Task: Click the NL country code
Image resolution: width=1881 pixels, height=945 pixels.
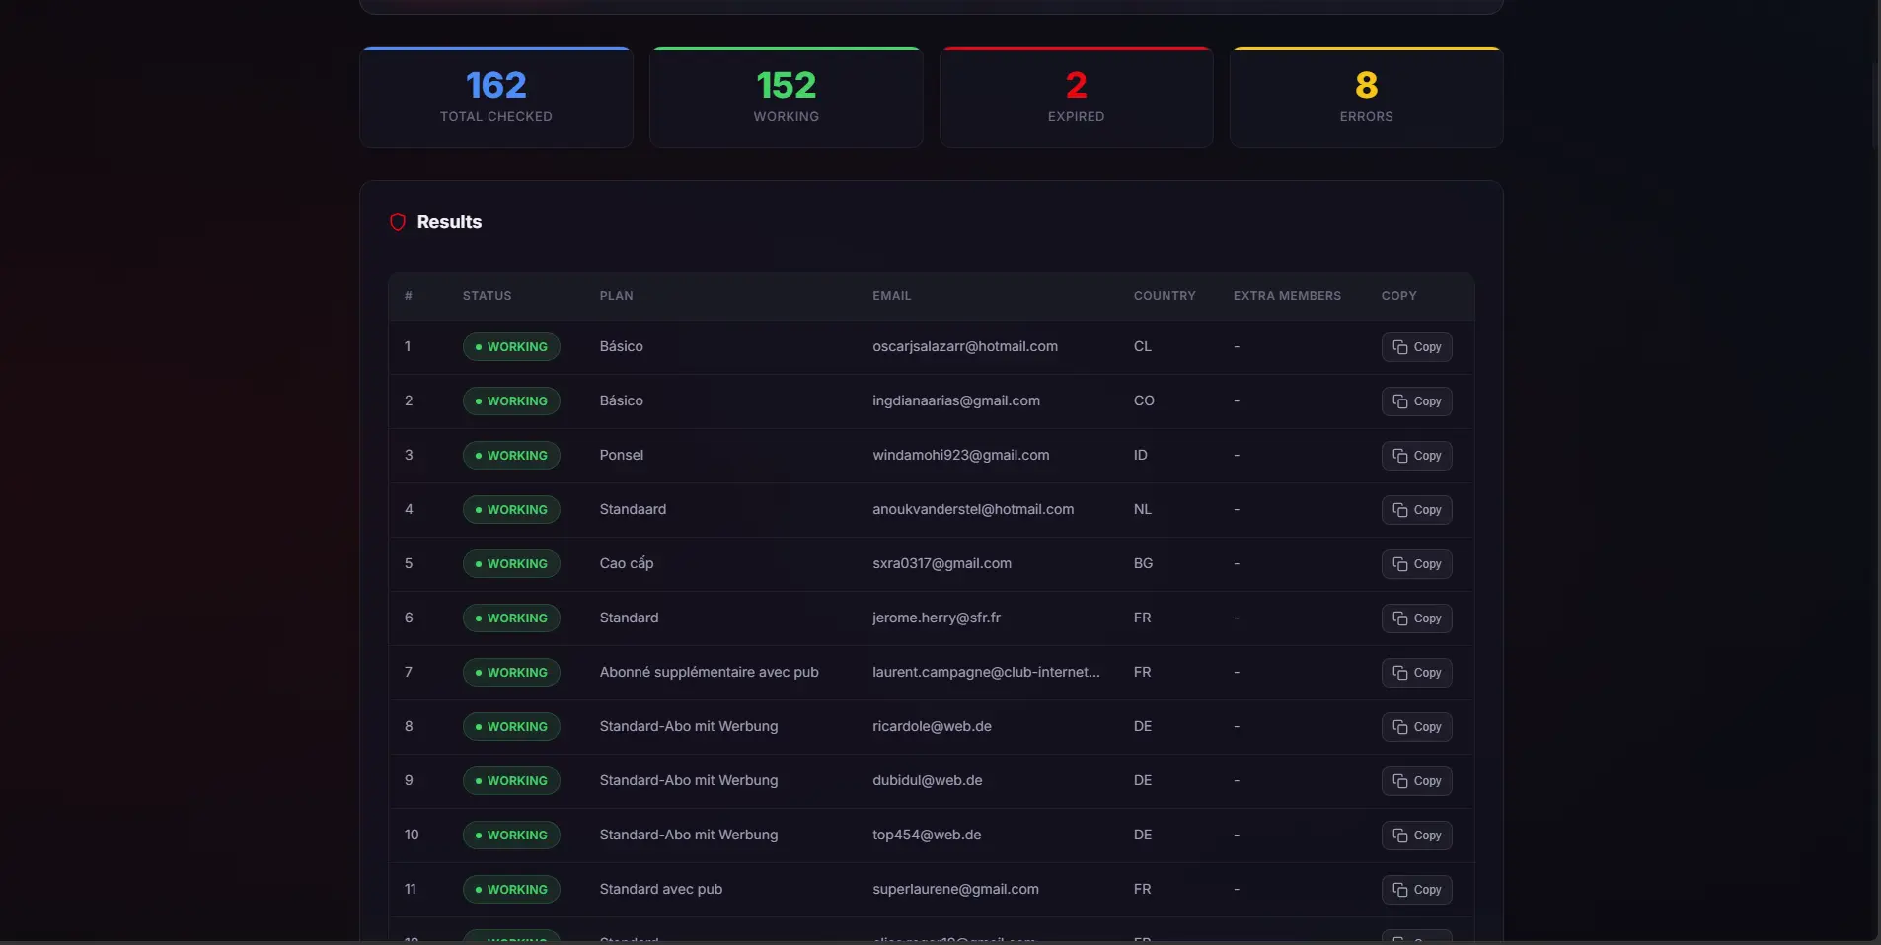Action: (1143, 509)
